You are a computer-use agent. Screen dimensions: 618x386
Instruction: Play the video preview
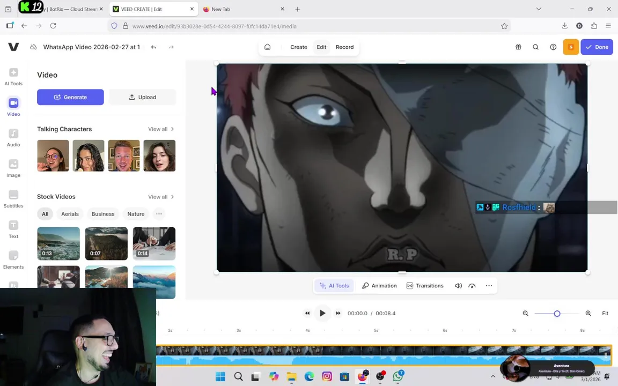coord(322,313)
